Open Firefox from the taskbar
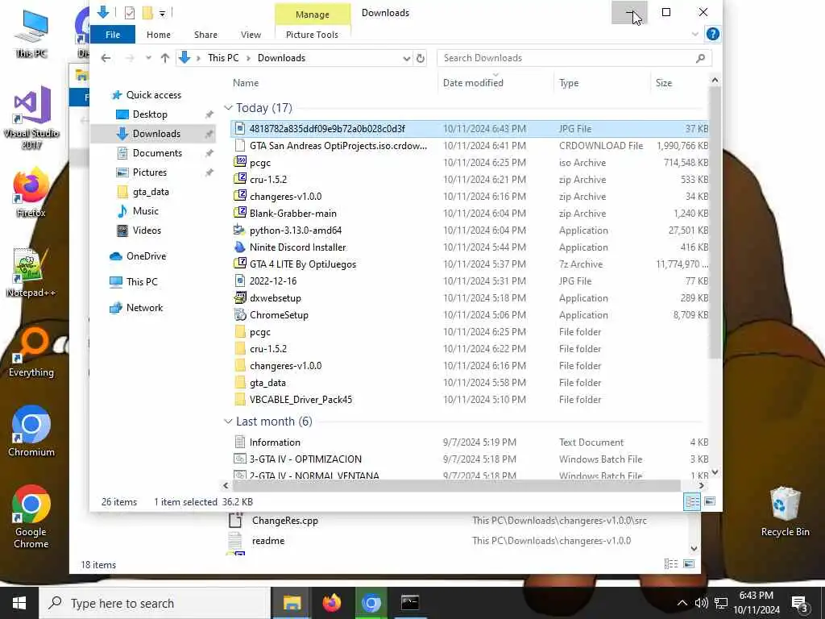The image size is (825, 619). (331, 603)
